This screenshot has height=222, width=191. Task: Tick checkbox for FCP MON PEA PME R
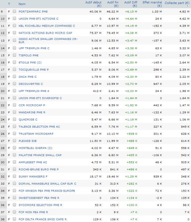pos(14,212)
